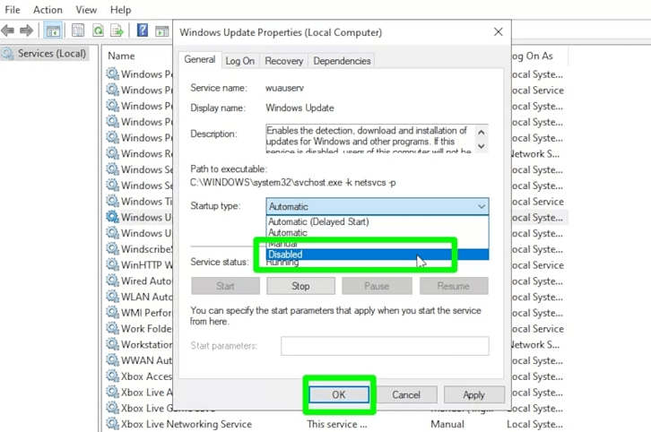The image size is (651, 432).
Task: Choose Automatic (Delayed Start) startup option
Action: [377, 221]
